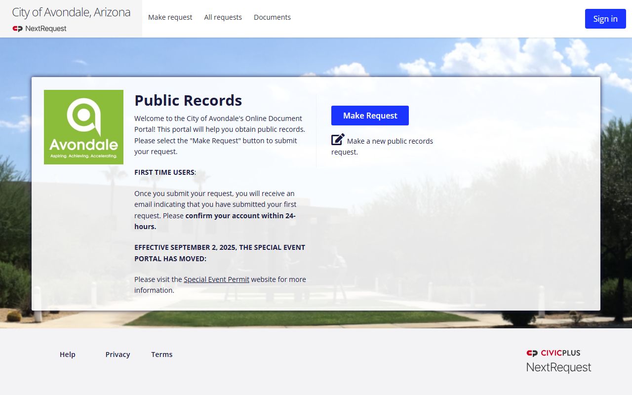Click the CivicPlus NextRequest footer logo
Screen dimensions: 632x395
(x=558, y=361)
